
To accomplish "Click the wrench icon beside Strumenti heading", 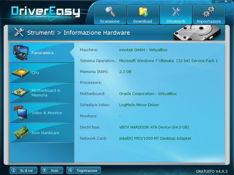I will (x=19, y=32).
